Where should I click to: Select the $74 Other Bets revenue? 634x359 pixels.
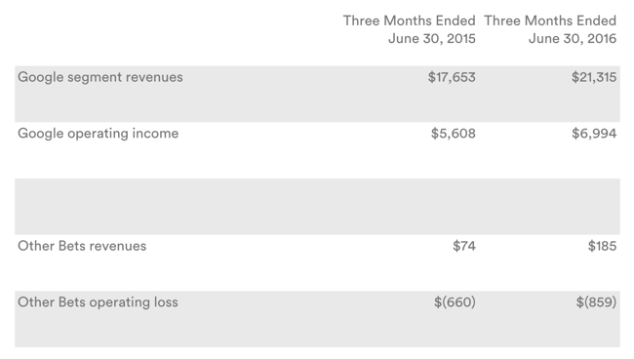(x=464, y=246)
